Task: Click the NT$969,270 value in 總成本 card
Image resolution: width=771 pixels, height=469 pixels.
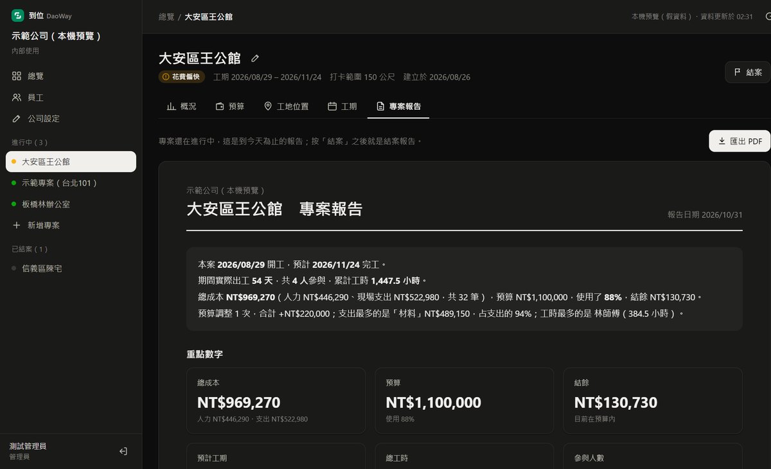Action: pos(239,403)
